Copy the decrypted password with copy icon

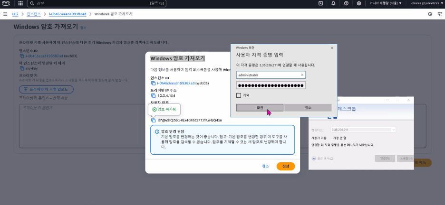point(154,120)
